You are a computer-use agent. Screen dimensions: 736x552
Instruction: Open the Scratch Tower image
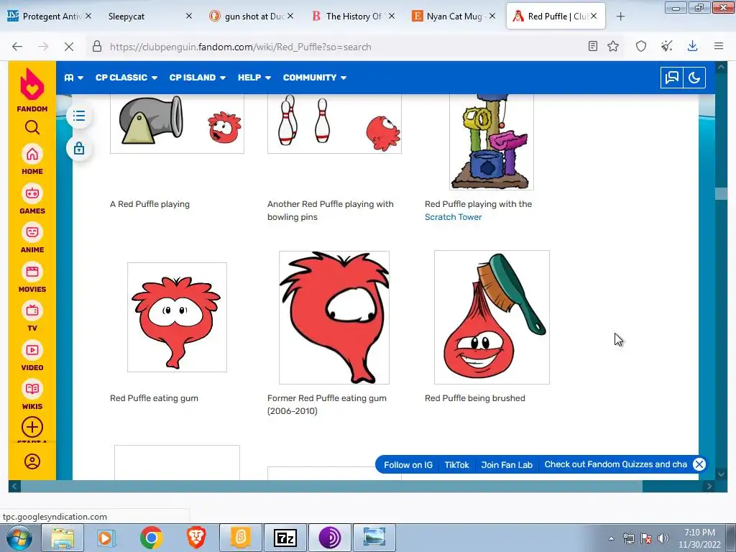coord(492,142)
